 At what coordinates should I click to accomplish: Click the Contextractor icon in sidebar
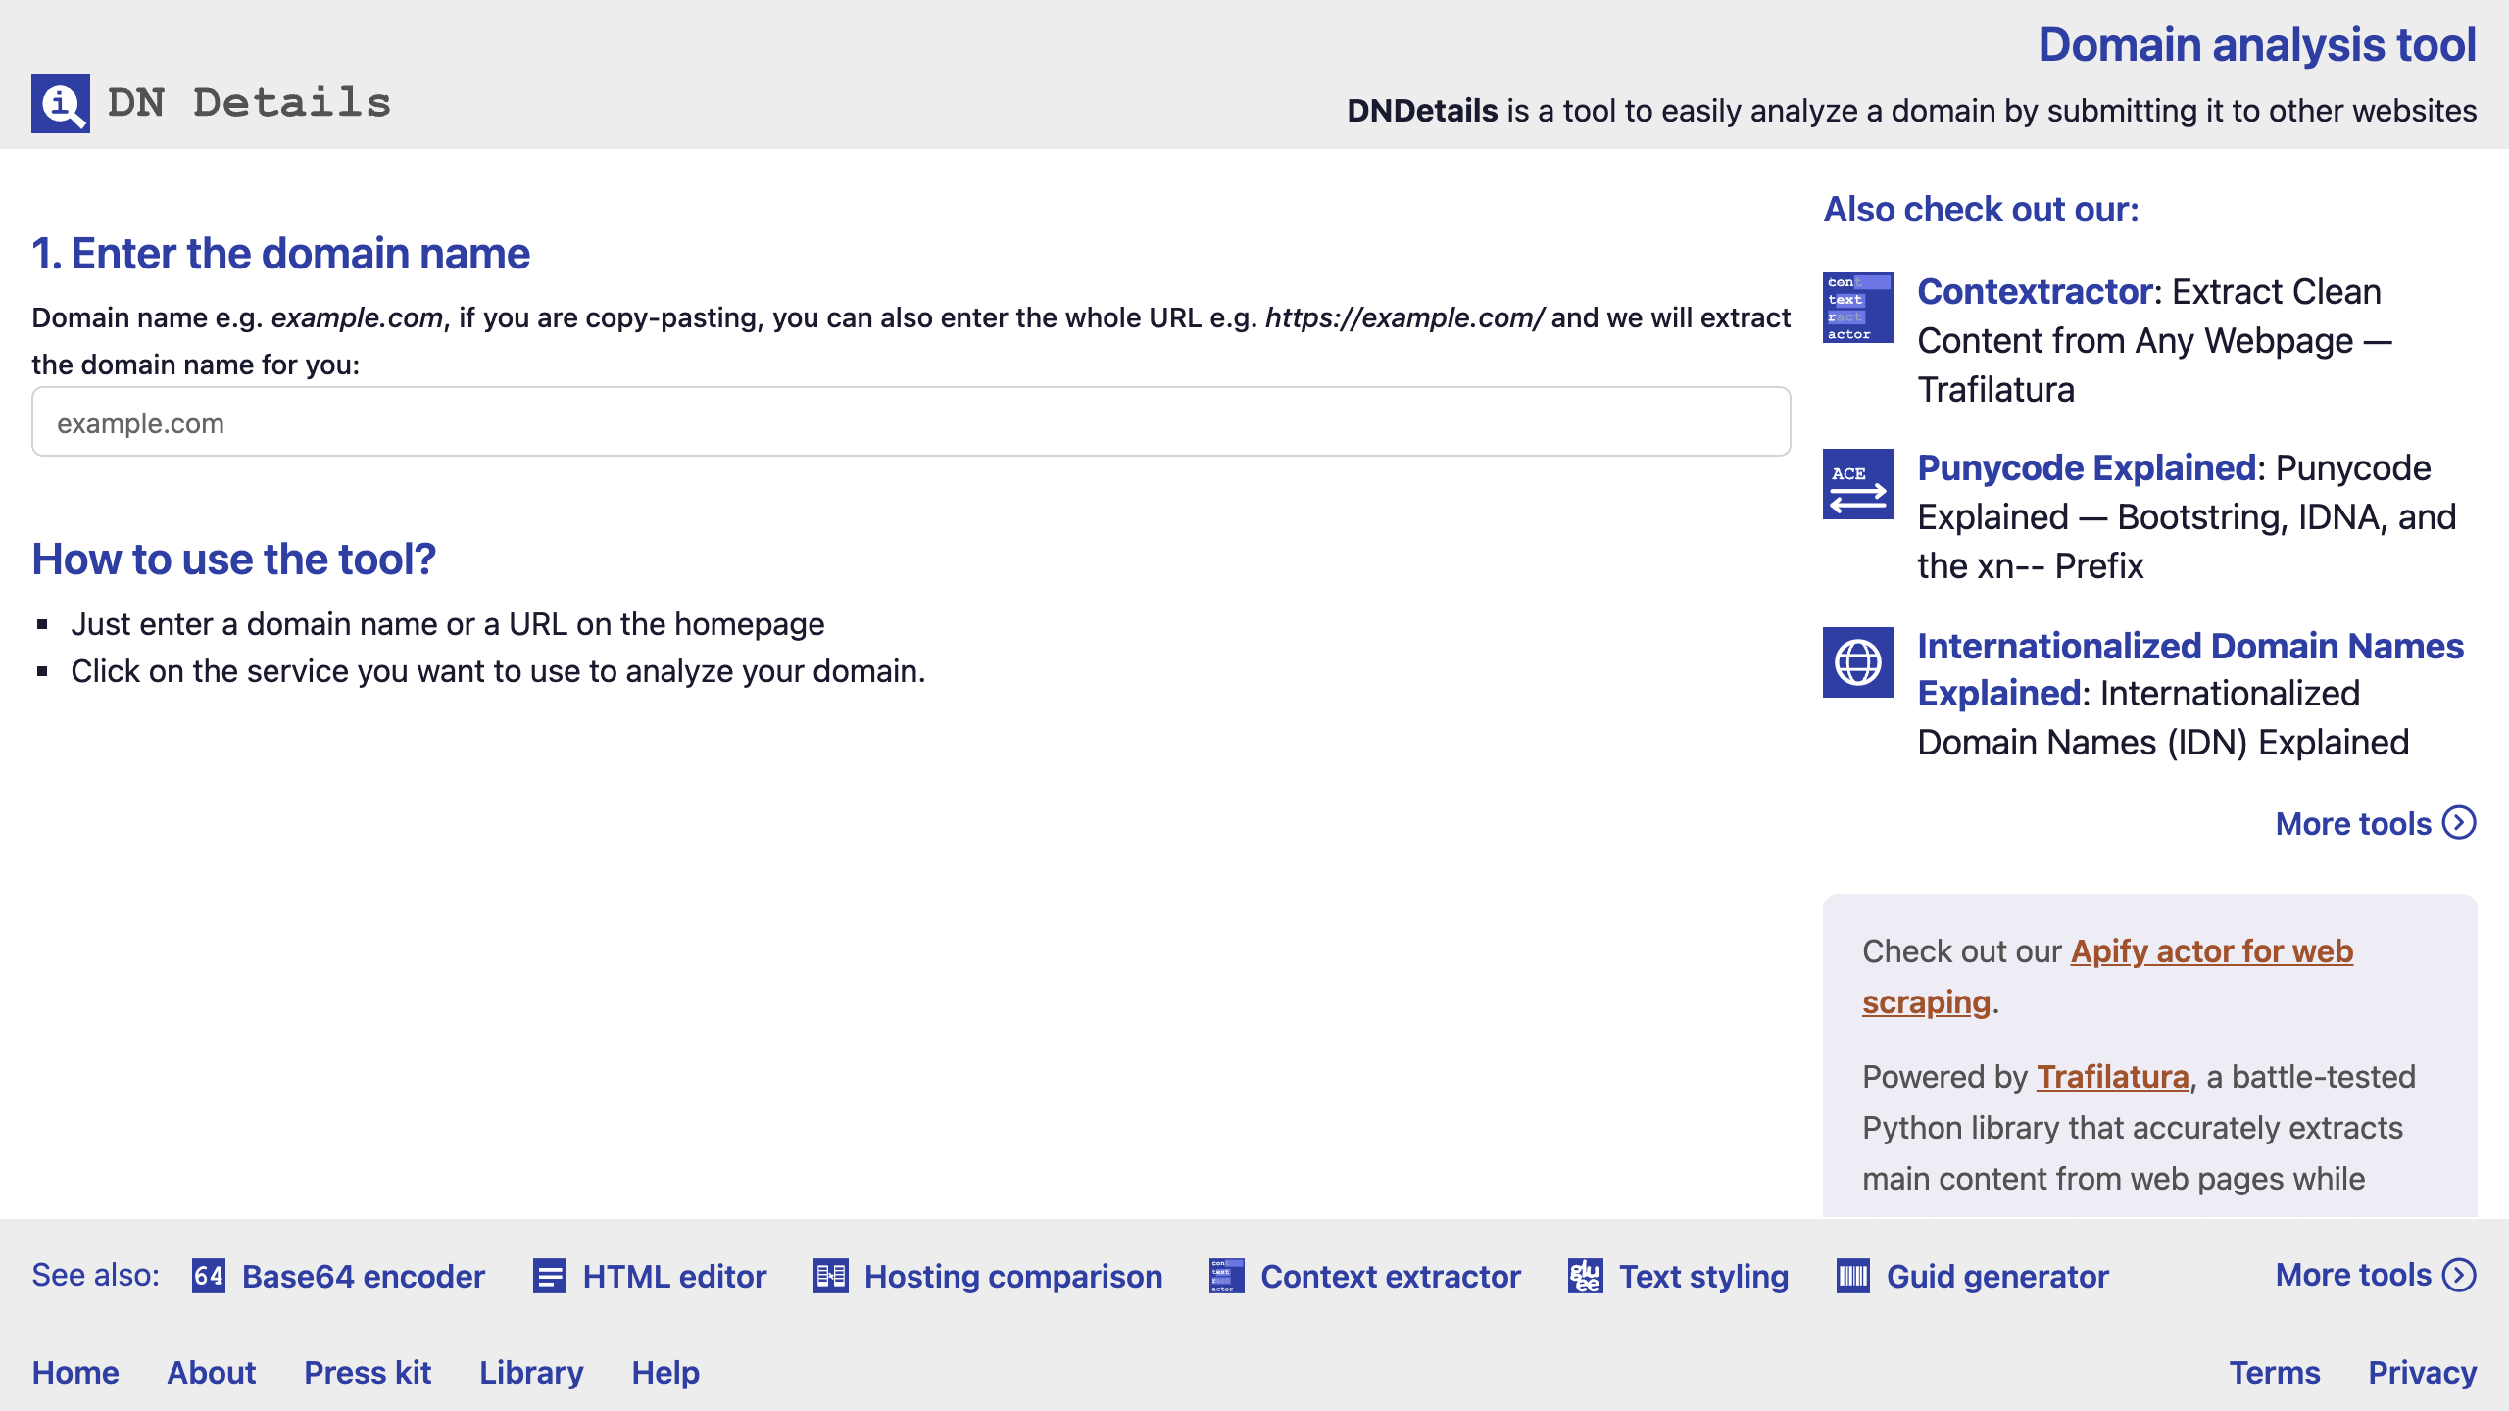pyautogui.click(x=1857, y=308)
